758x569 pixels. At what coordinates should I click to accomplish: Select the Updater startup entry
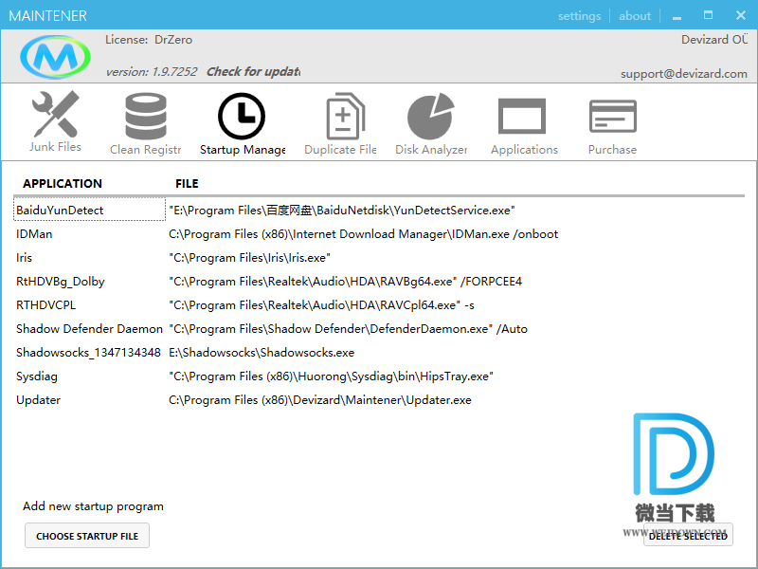pos(38,400)
